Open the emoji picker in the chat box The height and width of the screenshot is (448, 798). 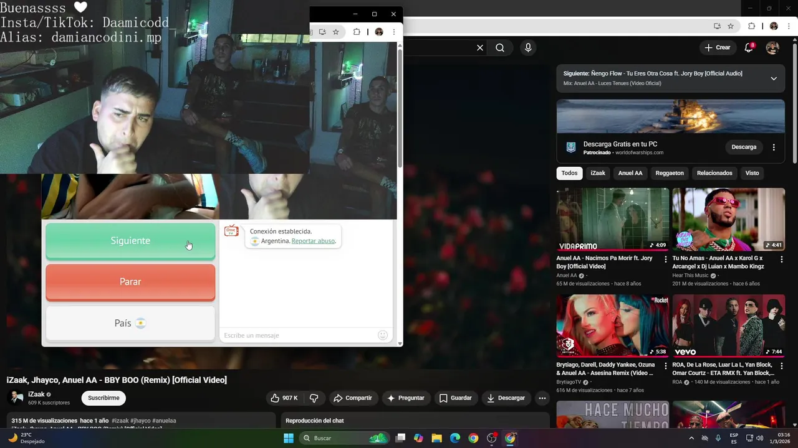(383, 335)
